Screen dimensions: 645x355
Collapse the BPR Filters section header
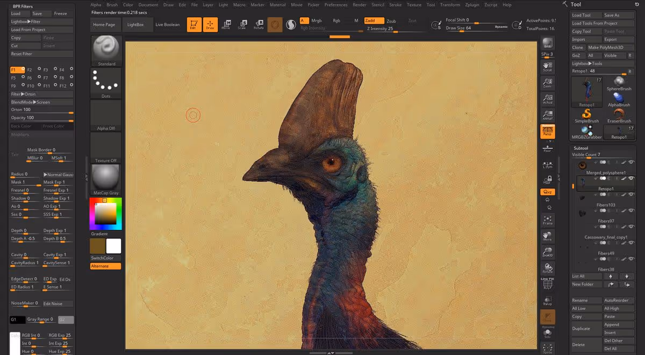[x=23, y=6]
